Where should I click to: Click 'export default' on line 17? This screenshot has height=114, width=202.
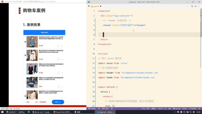107,87
